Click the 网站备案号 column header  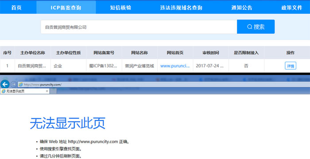[104, 53]
